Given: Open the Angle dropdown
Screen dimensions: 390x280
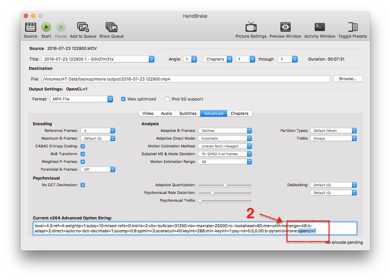Looking at the screenshot, I should click(190, 59).
